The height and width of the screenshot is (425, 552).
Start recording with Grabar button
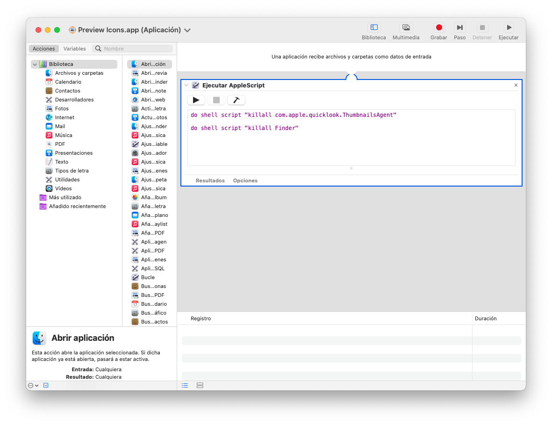438,31
